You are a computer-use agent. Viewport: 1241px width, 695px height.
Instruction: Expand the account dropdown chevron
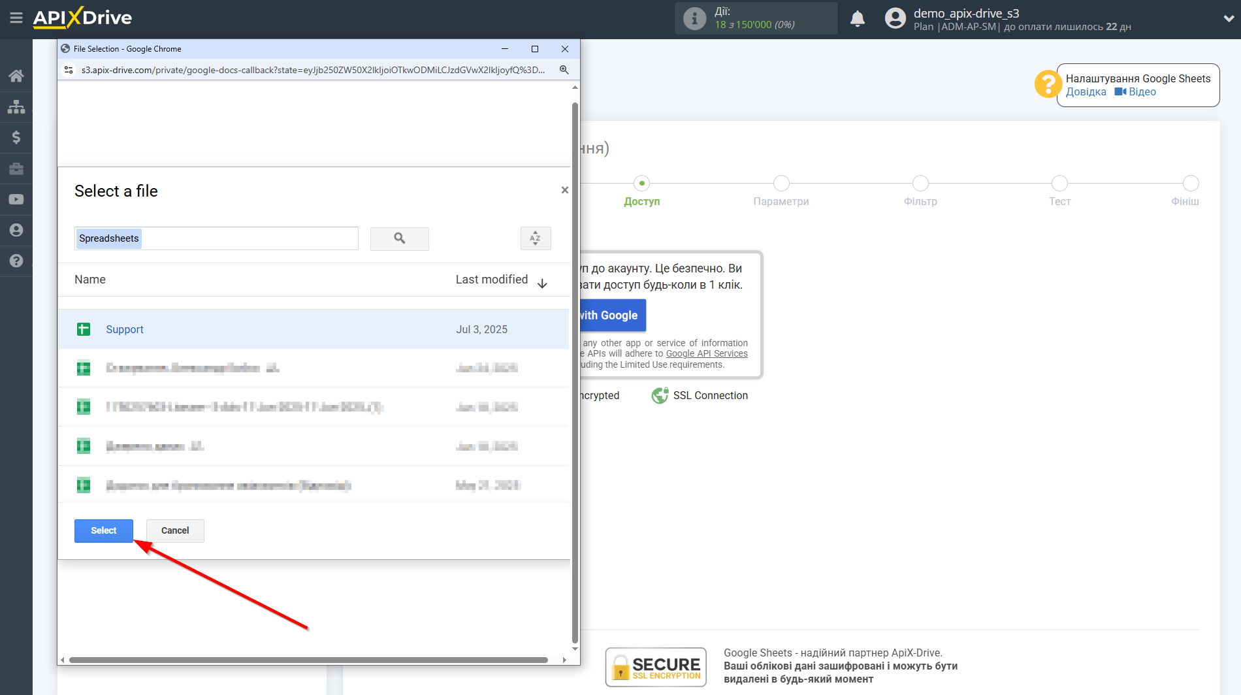tap(1228, 18)
